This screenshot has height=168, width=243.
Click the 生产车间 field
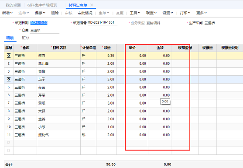tap(219, 23)
